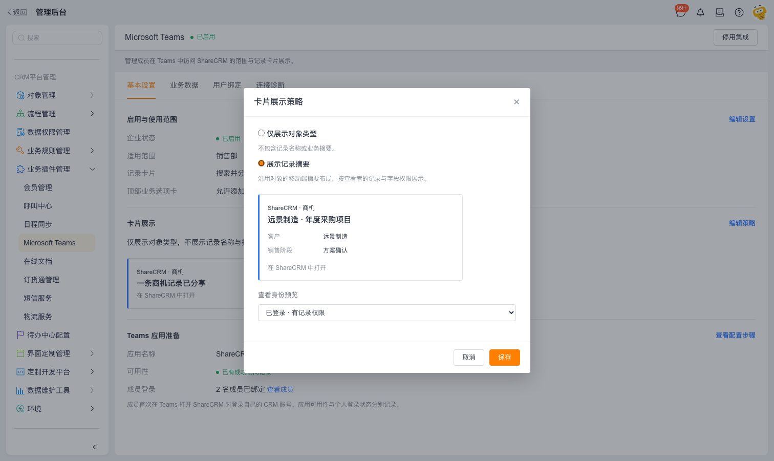Expand 业务规则管理 chevron

click(92, 151)
